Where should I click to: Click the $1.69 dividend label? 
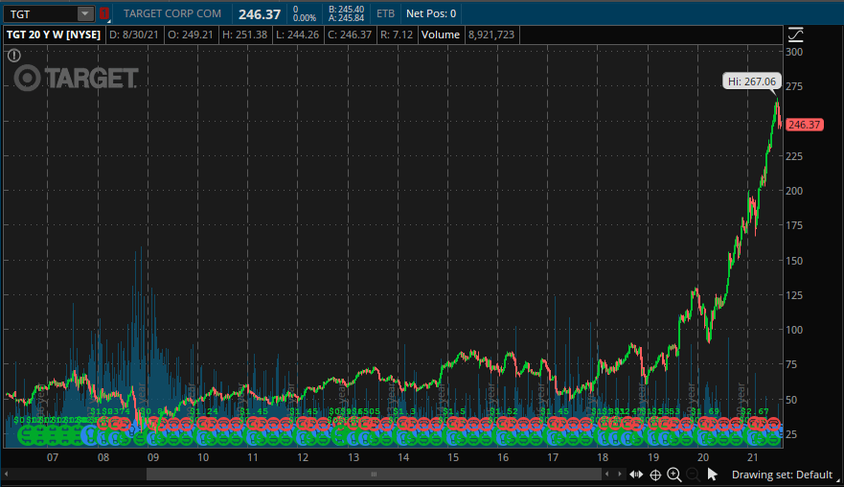[705, 411]
